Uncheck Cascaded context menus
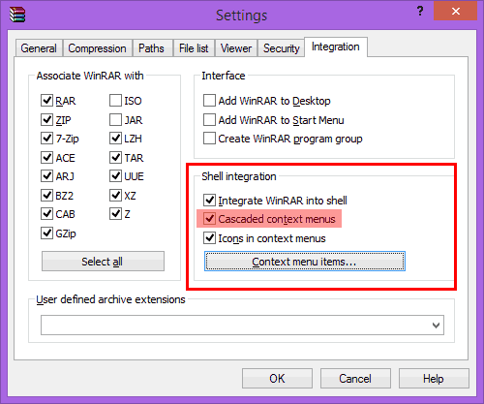Image resolution: width=484 pixels, height=404 pixels. [209, 219]
